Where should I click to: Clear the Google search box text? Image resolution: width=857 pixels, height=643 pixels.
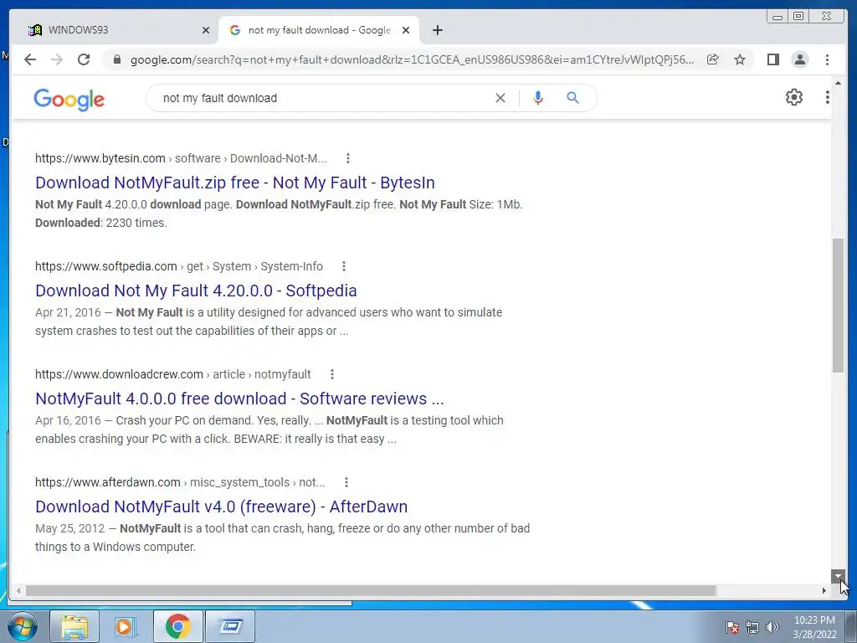(500, 98)
